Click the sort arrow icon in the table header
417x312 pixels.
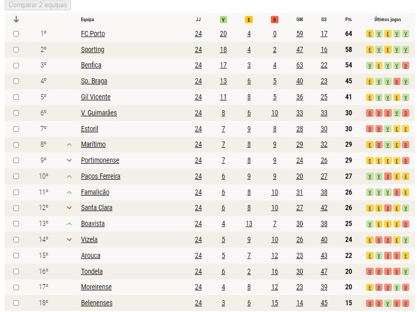[x=16, y=19]
